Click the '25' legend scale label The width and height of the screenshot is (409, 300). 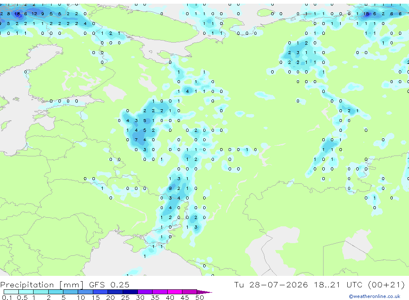click(x=125, y=298)
